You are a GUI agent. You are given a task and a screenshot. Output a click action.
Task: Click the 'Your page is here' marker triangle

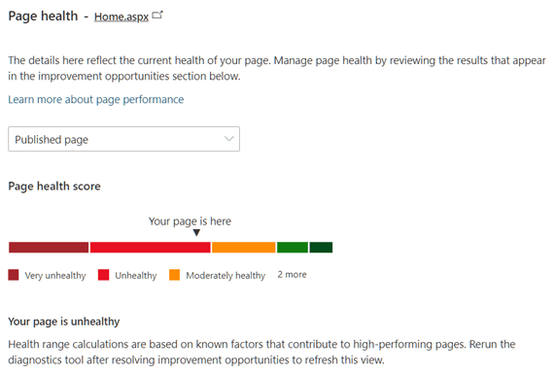tap(196, 232)
